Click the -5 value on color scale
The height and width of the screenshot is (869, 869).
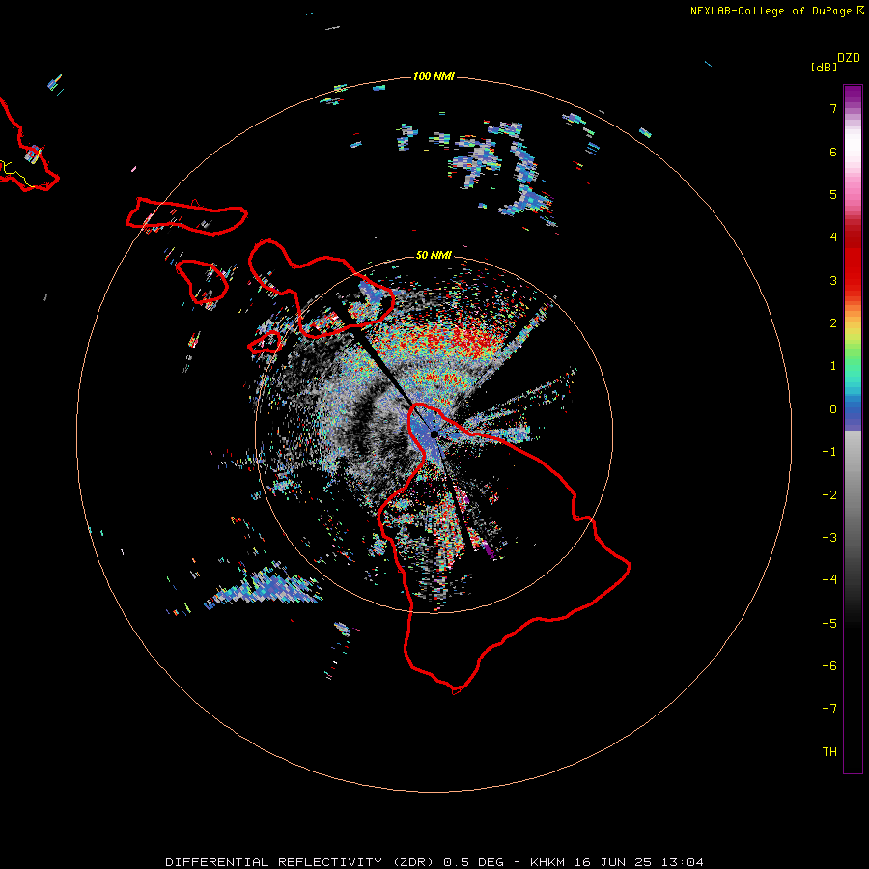pos(829,623)
